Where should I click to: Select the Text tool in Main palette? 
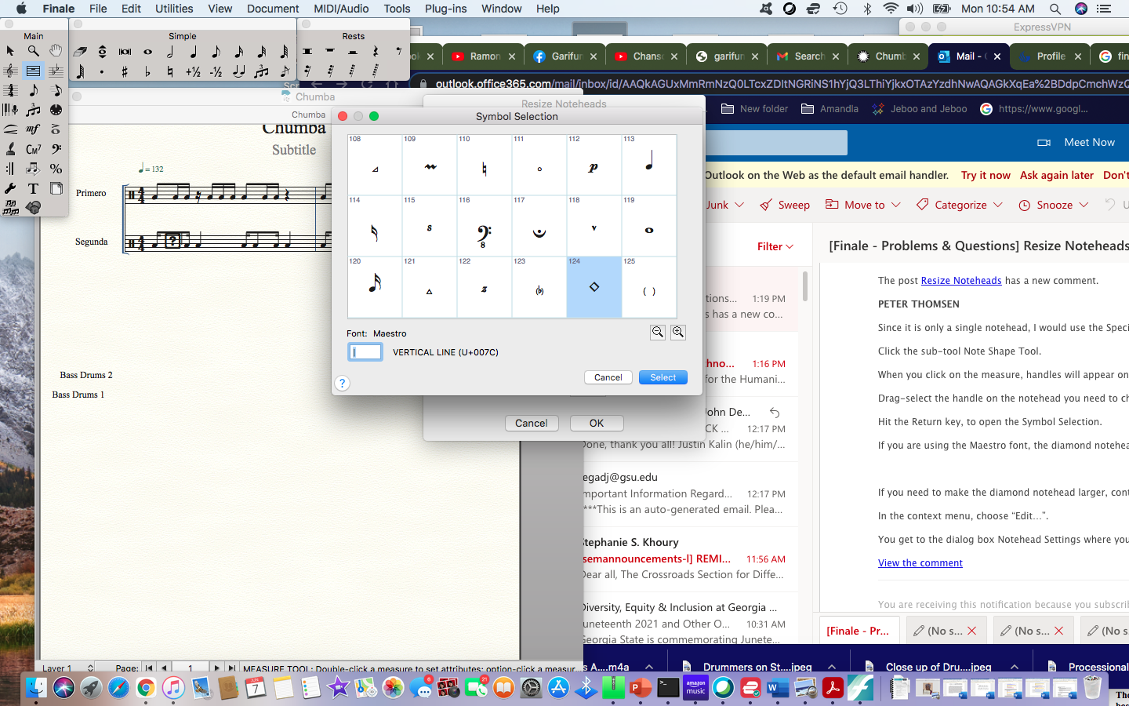pos(33,188)
